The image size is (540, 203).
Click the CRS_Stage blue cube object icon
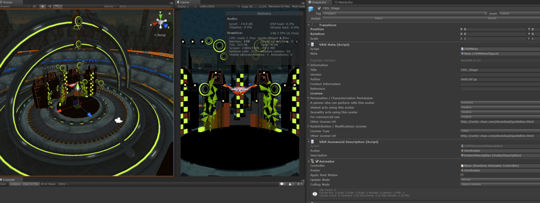pyautogui.click(x=311, y=9)
